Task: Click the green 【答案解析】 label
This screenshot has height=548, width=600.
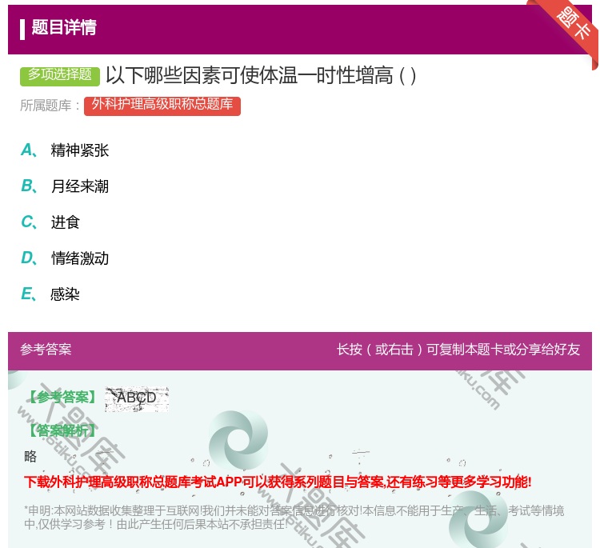Action: pos(61,430)
